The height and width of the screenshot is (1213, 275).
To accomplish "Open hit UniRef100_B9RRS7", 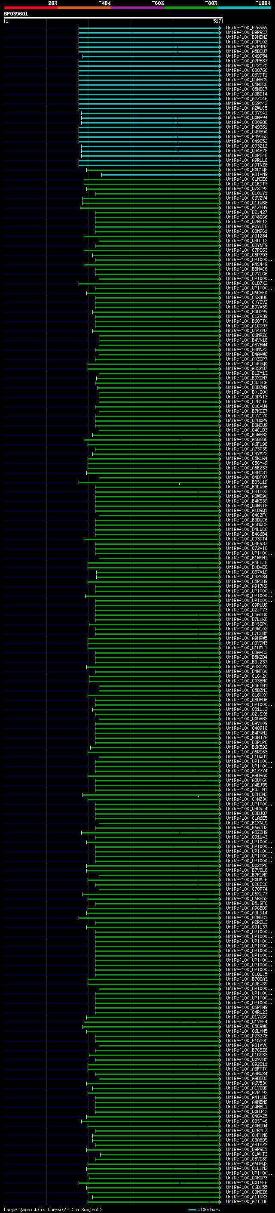I will [x=247, y=33].
